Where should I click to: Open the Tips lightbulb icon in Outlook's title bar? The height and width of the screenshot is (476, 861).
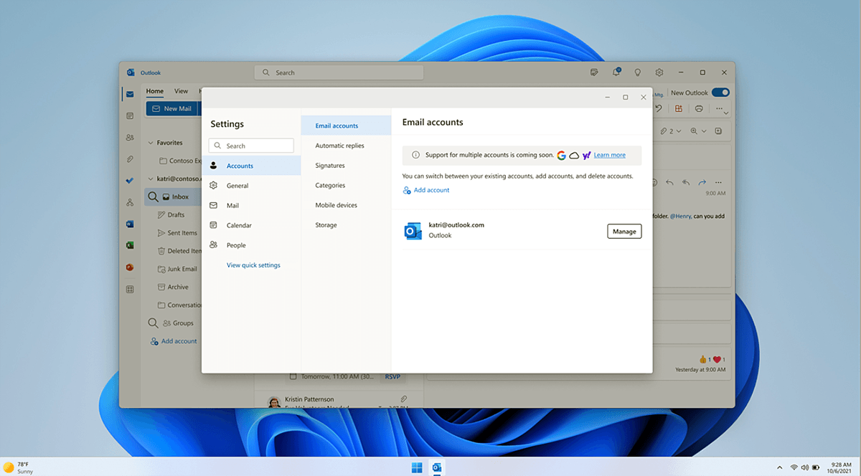click(x=637, y=72)
